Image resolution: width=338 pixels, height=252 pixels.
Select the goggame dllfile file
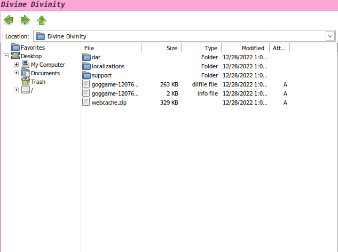point(115,84)
